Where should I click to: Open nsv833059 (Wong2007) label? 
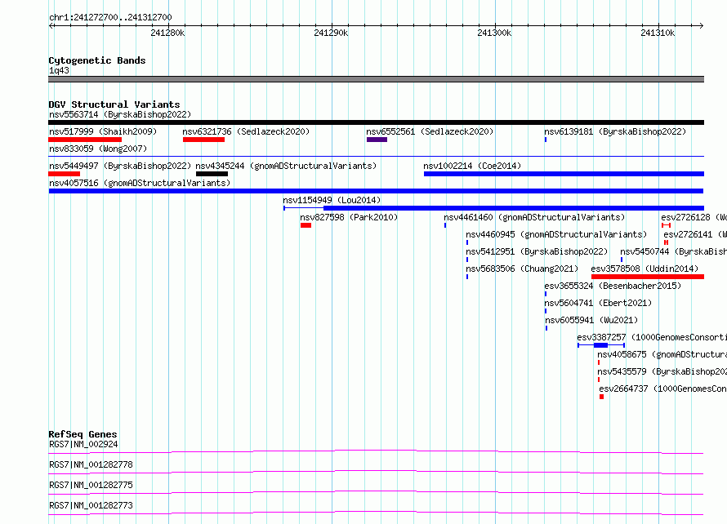point(98,149)
